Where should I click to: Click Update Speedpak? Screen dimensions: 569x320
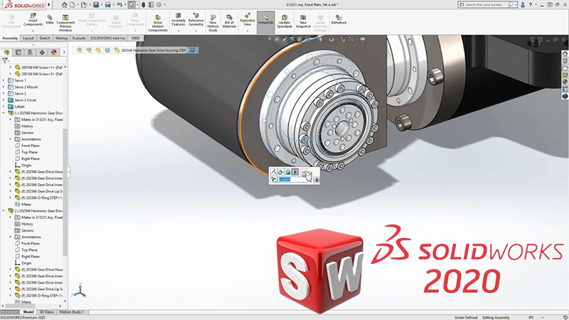click(x=284, y=21)
